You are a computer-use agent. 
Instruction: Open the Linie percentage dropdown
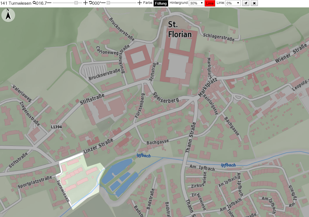click(x=233, y=3)
